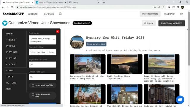Open The Spirit lives to set us free thumbnail
The image size is (190, 107).
tap(125, 94)
